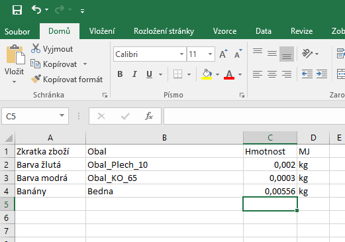Open the Rozložení stránky tab
This screenshot has width=345, height=242.
pos(164,31)
